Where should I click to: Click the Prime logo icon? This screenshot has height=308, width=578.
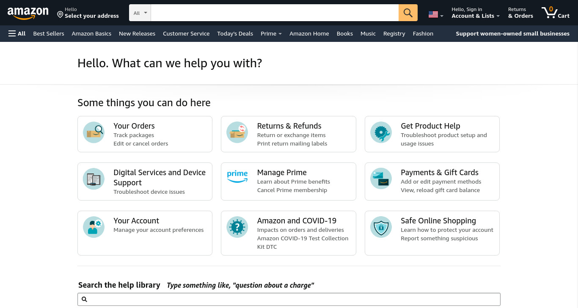click(237, 176)
